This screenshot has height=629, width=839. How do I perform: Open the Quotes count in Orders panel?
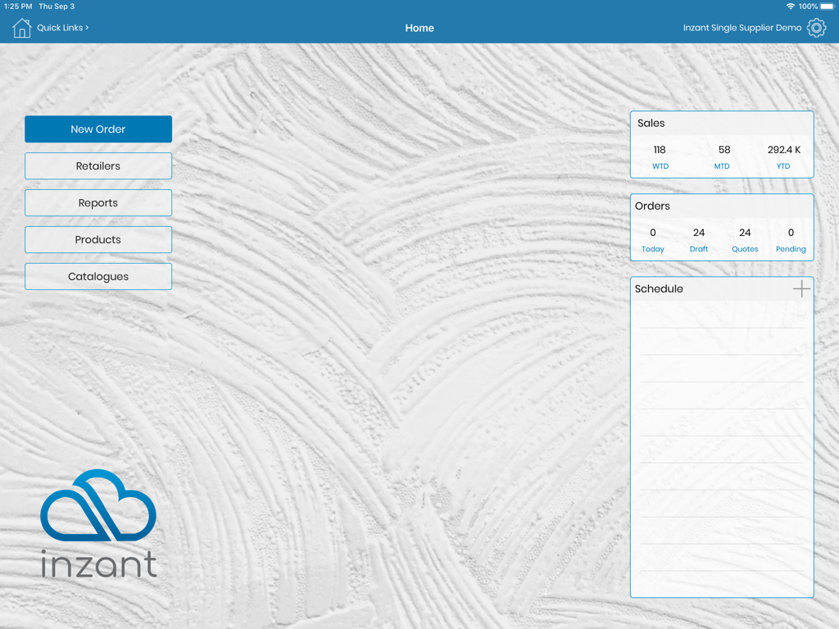click(x=745, y=239)
